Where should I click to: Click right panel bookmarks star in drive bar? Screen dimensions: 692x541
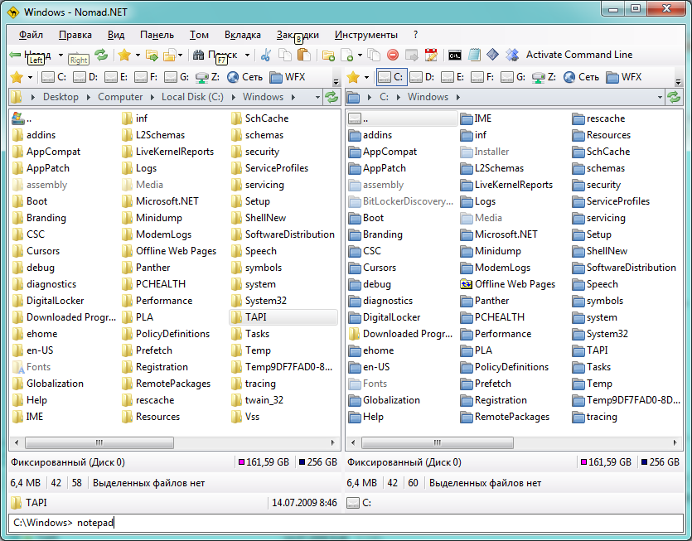click(x=353, y=77)
